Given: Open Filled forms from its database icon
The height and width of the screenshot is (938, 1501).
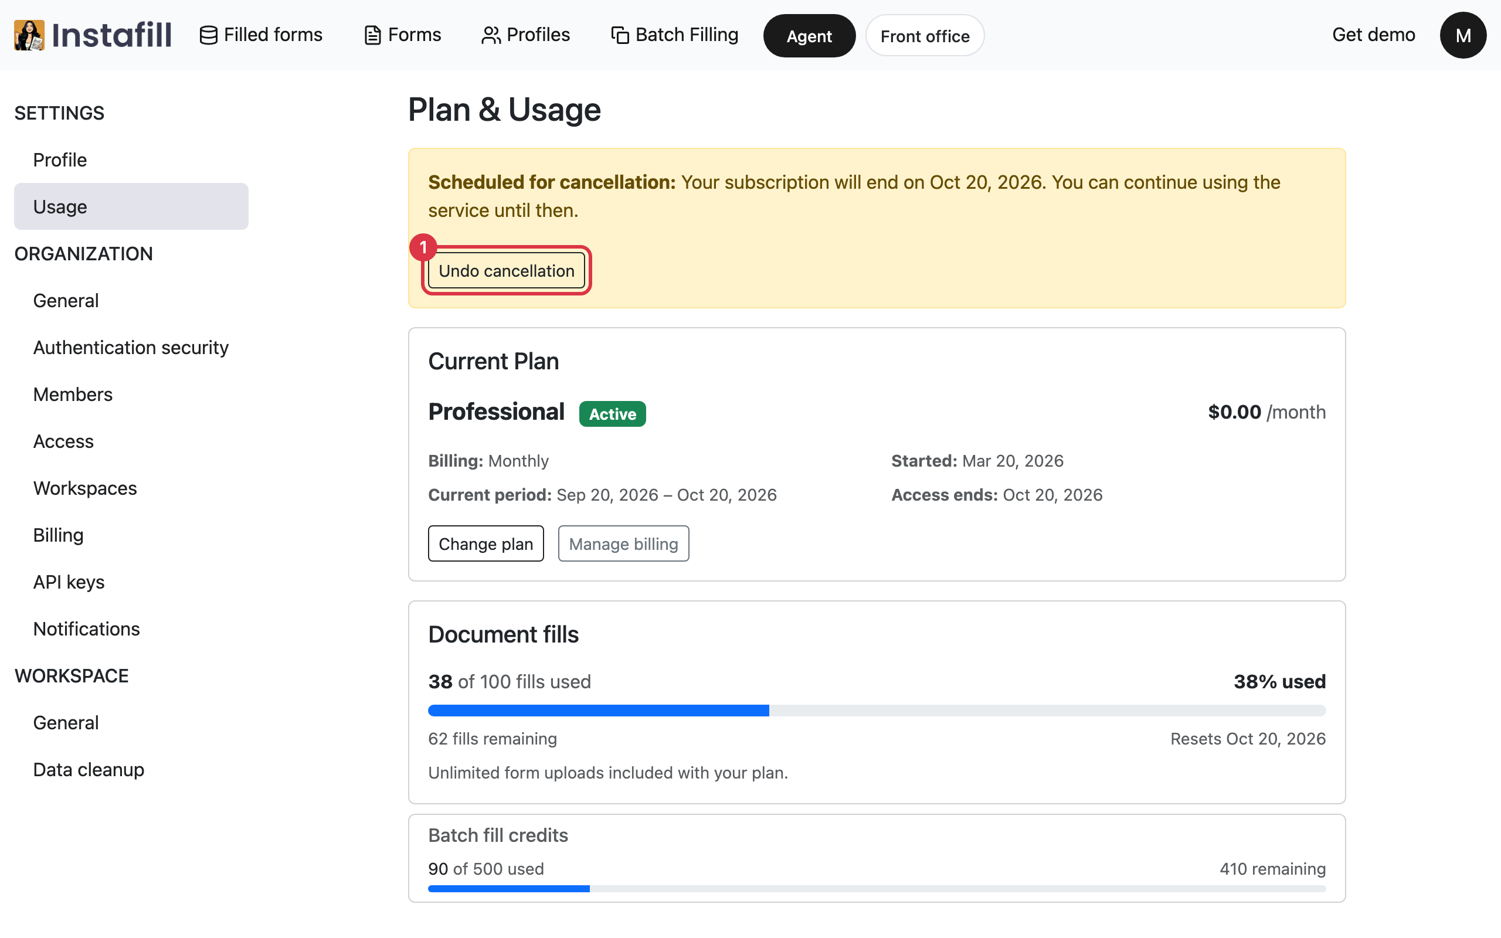Looking at the screenshot, I should [x=208, y=35].
